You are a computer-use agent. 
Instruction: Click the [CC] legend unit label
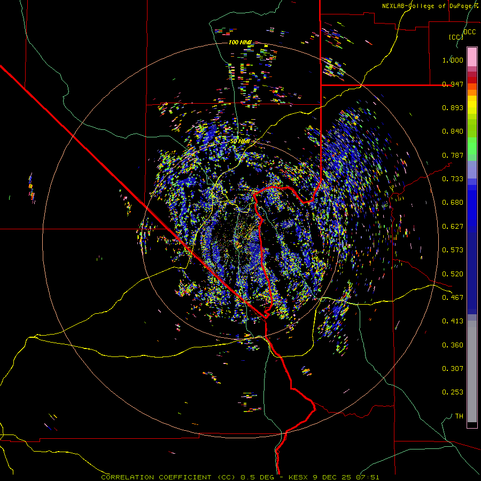tap(456, 37)
